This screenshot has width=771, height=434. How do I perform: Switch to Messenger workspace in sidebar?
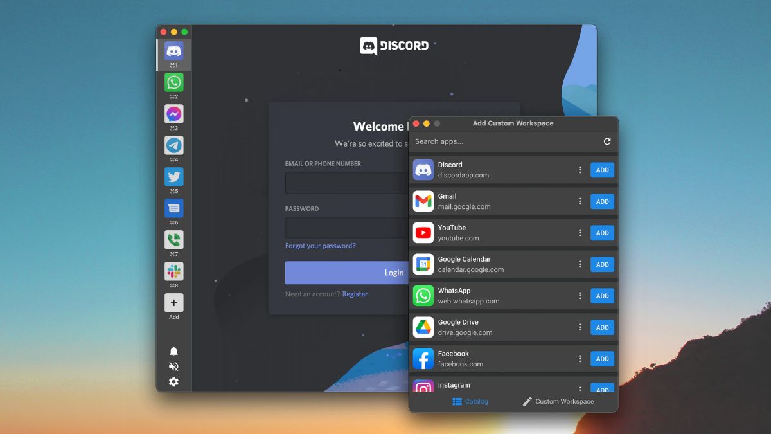click(x=173, y=114)
